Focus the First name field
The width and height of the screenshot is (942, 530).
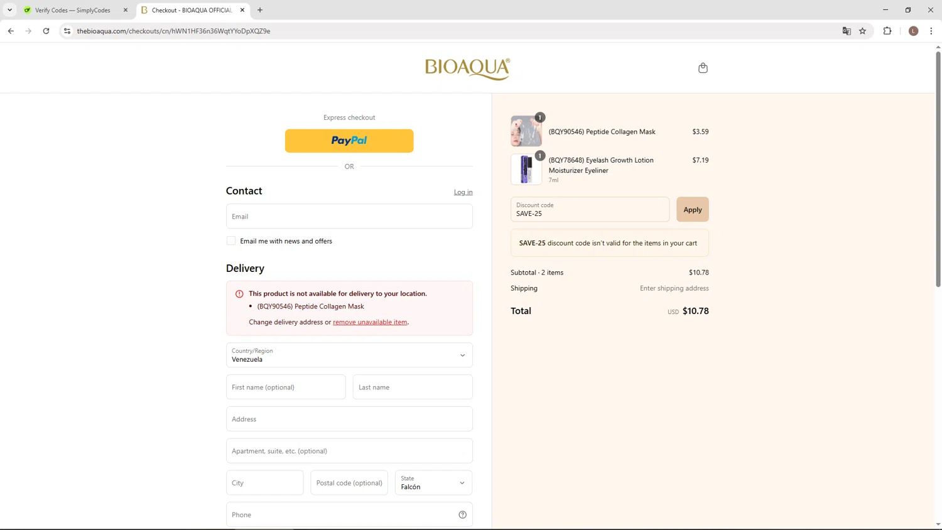point(286,387)
